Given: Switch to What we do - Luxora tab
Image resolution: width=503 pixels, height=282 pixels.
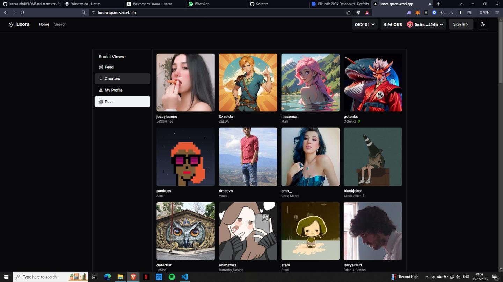Looking at the screenshot, I should pos(93,4).
